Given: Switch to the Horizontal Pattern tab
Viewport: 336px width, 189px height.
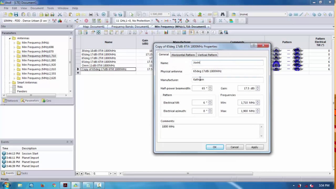Looking at the screenshot, I should 183,55.
